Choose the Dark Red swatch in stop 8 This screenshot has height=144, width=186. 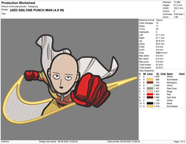coord(150,98)
